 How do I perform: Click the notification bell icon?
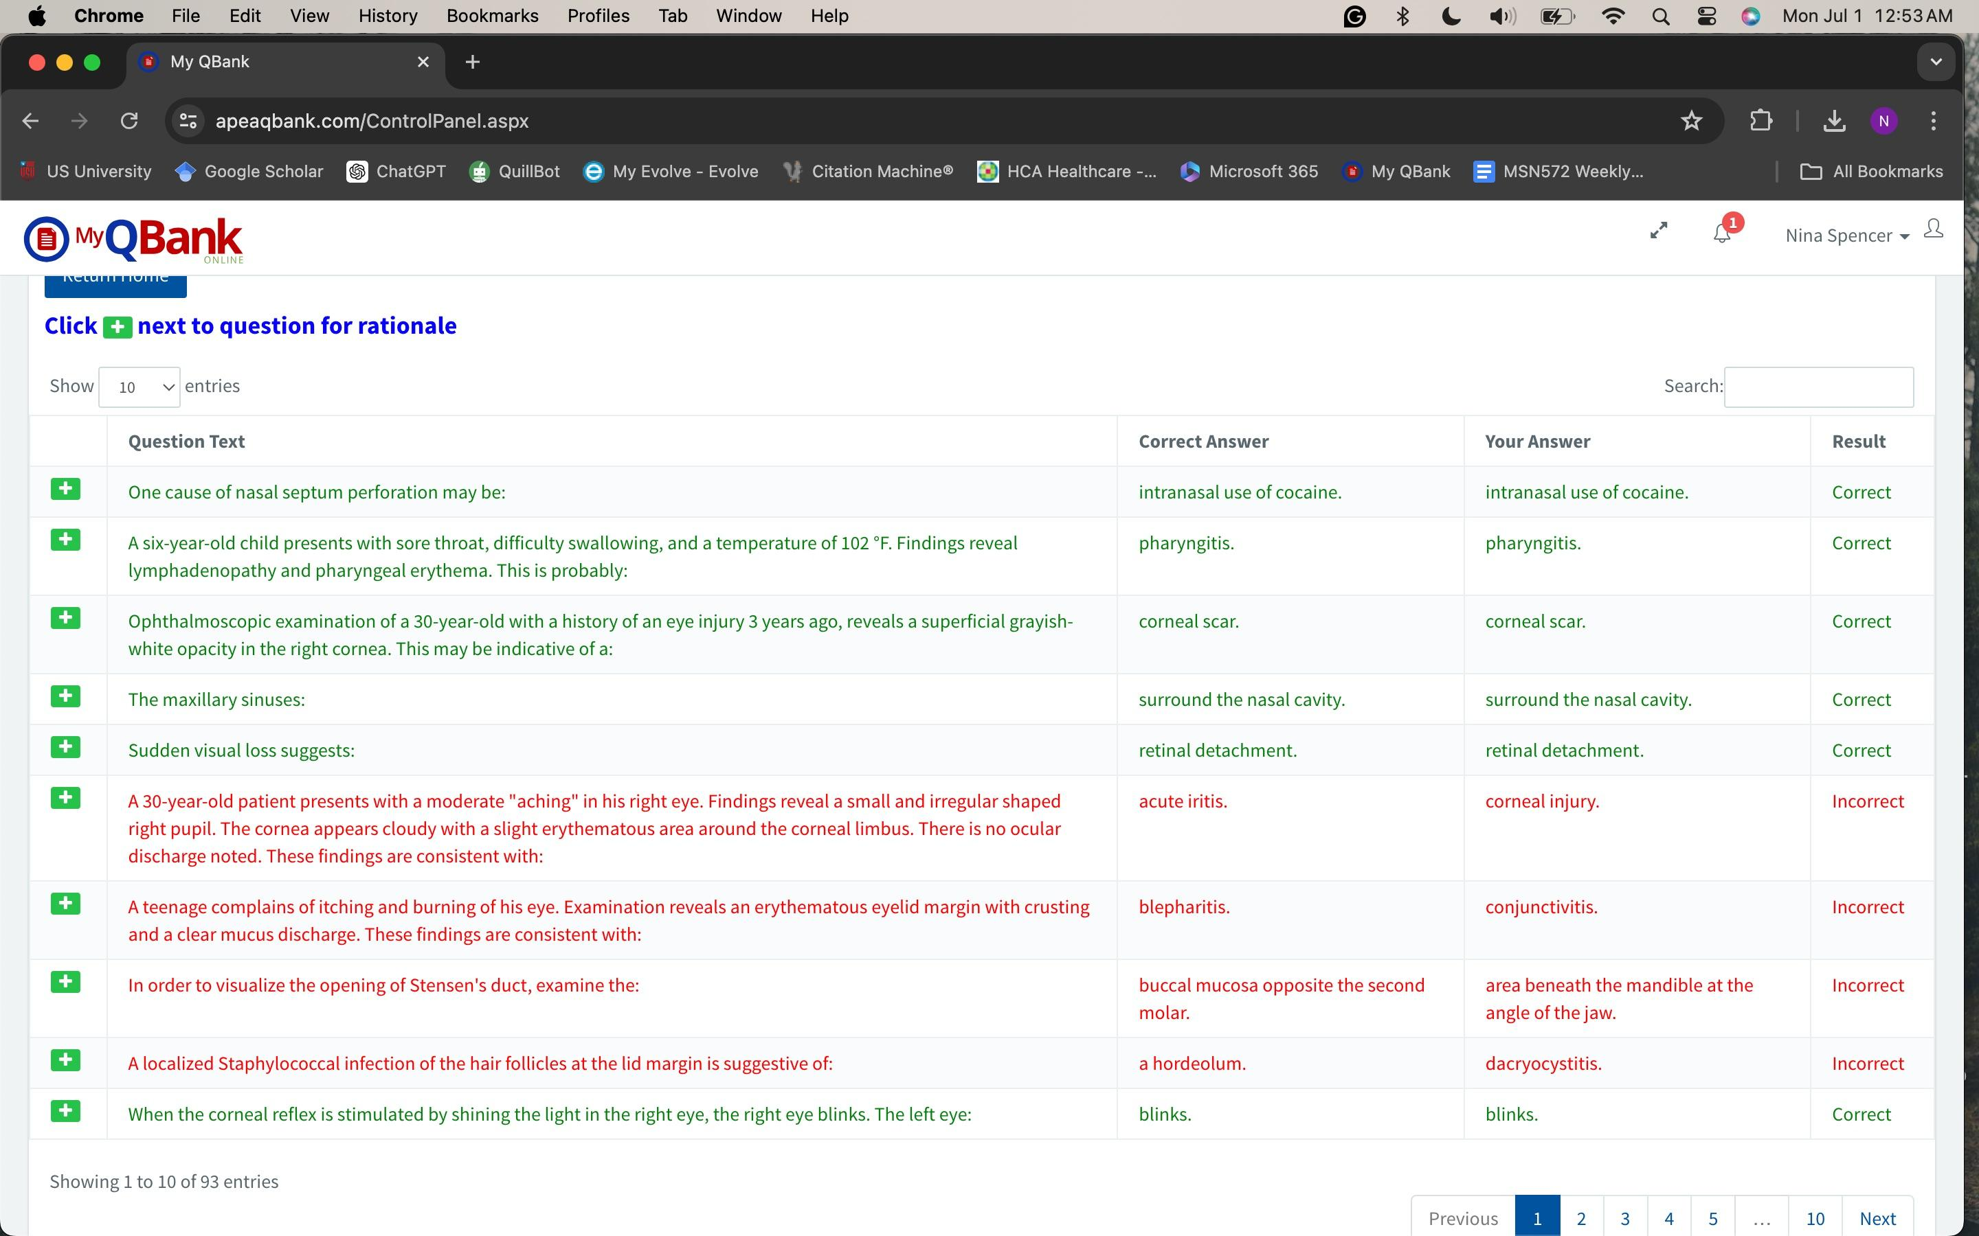tap(1721, 233)
